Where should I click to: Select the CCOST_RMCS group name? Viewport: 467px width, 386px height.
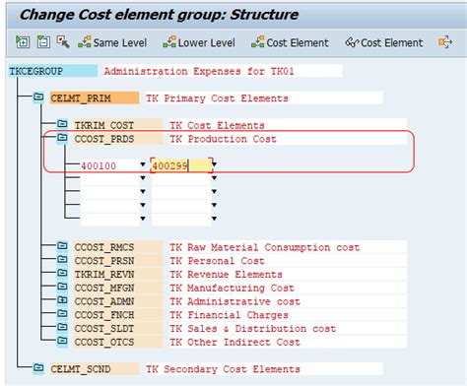point(118,247)
